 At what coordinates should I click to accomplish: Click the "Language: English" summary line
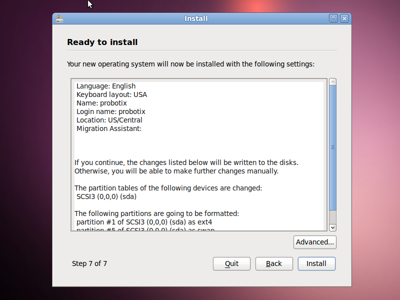pos(106,86)
